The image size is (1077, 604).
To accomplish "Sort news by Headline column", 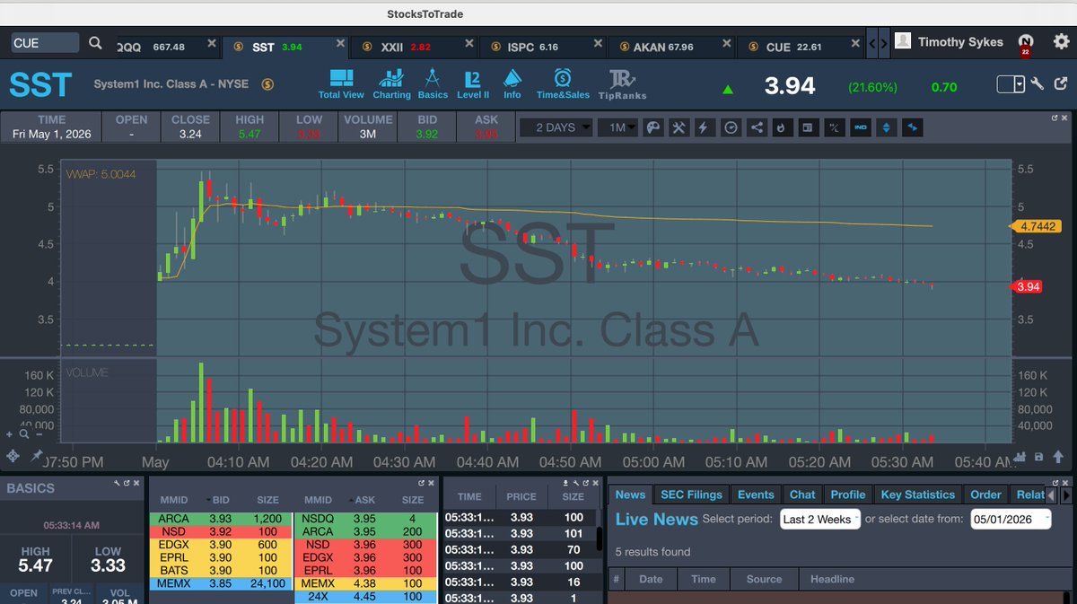I will 833,579.
